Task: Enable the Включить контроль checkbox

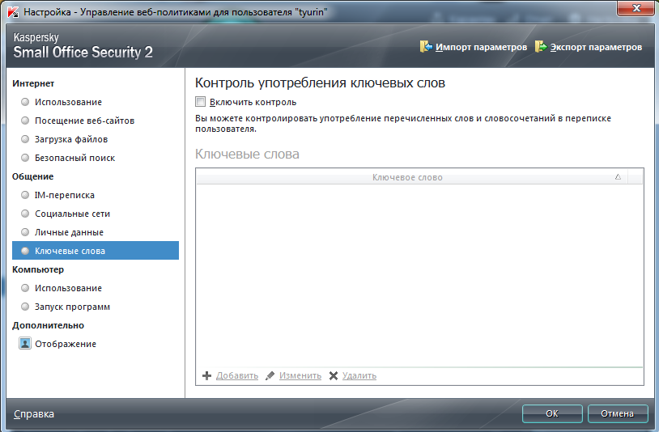Action: [201, 102]
